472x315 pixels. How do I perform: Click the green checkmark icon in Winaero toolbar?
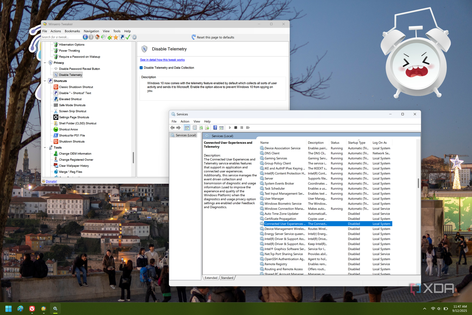click(x=128, y=37)
